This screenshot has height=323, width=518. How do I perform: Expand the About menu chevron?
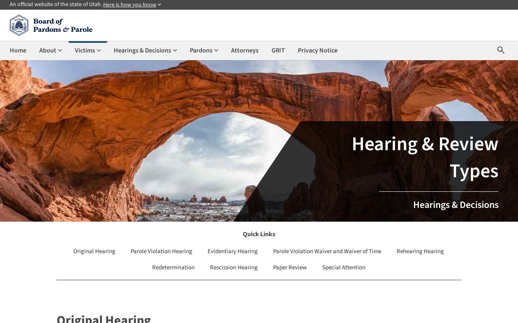pos(60,50)
